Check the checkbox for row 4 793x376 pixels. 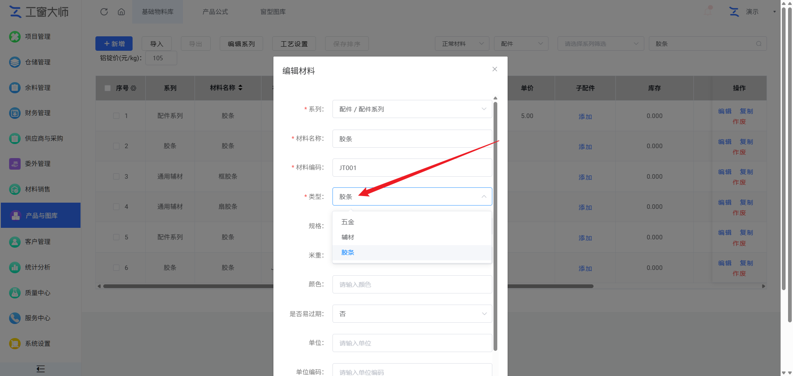(116, 207)
